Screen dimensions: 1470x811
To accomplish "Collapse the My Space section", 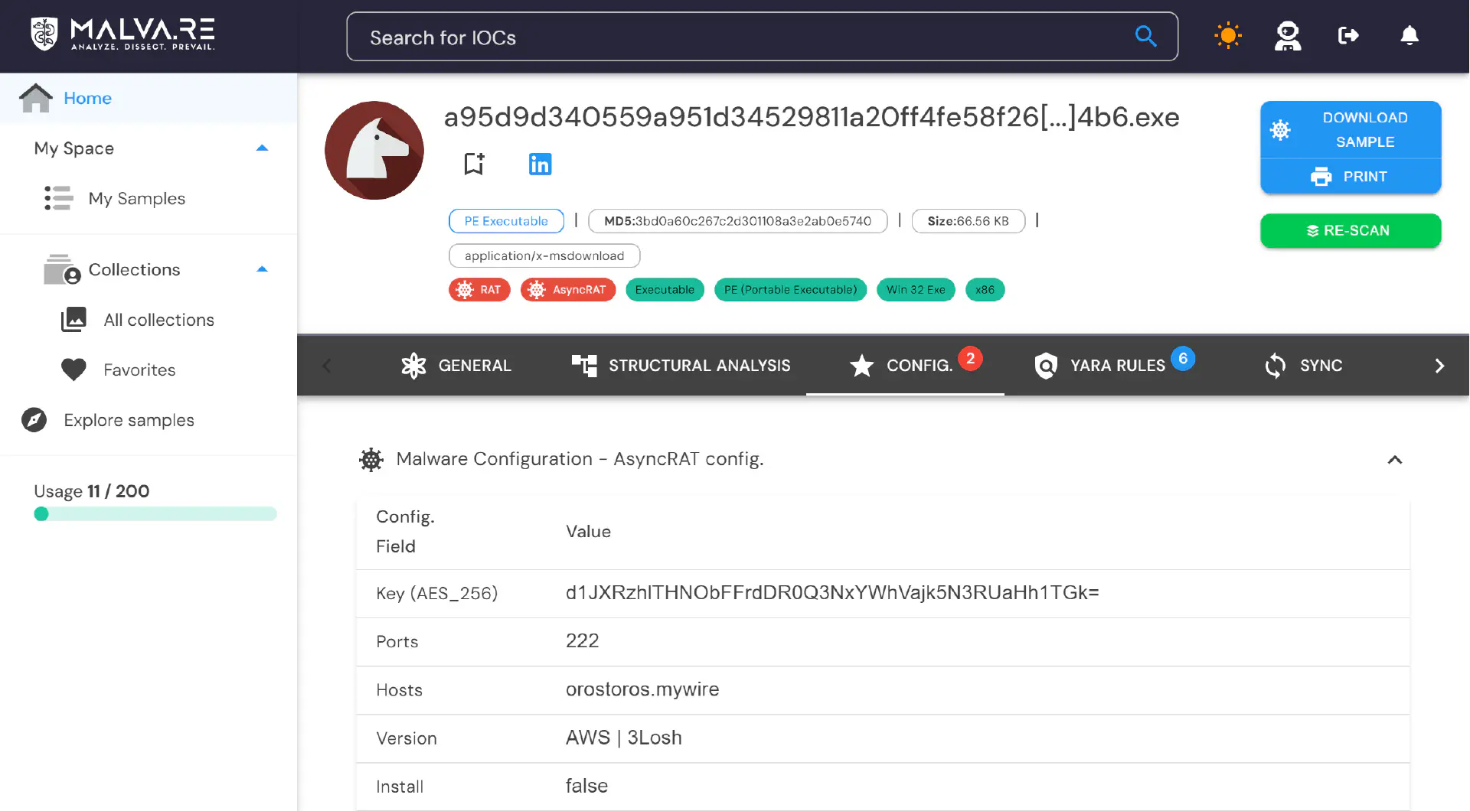I will point(262,148).
